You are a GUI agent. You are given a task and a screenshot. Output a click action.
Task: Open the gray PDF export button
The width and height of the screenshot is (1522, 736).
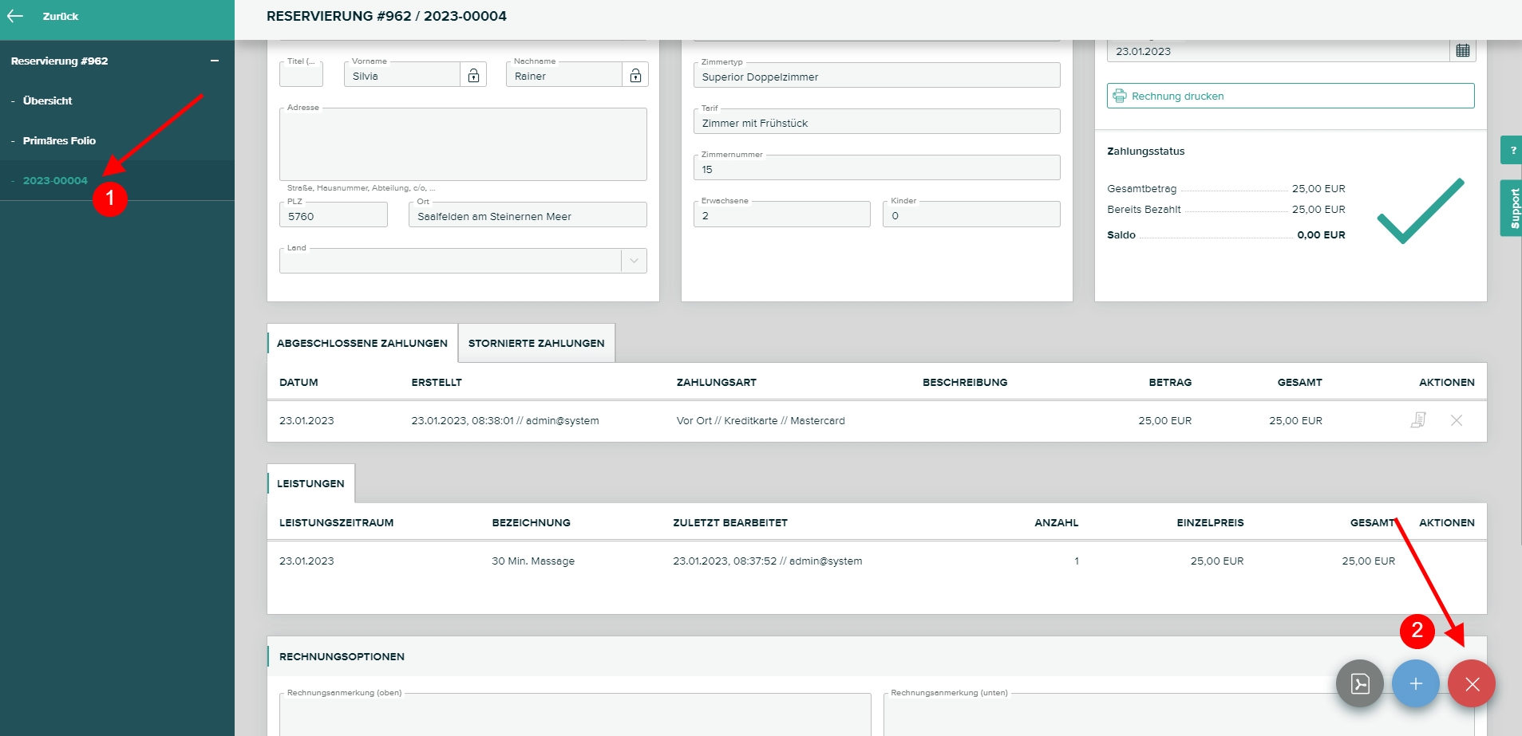[x=1360, y=684]
